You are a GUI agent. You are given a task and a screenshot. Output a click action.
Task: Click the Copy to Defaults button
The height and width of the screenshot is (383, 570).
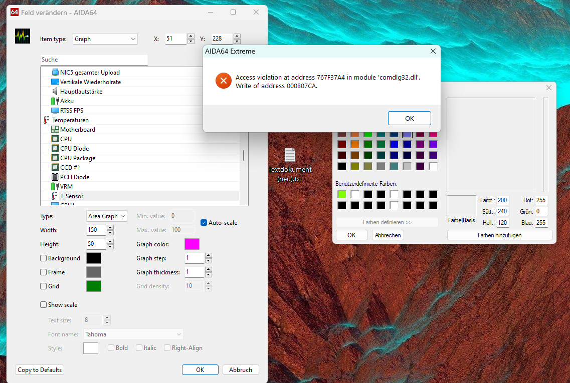pyautogui.click(x=40, y=369)
